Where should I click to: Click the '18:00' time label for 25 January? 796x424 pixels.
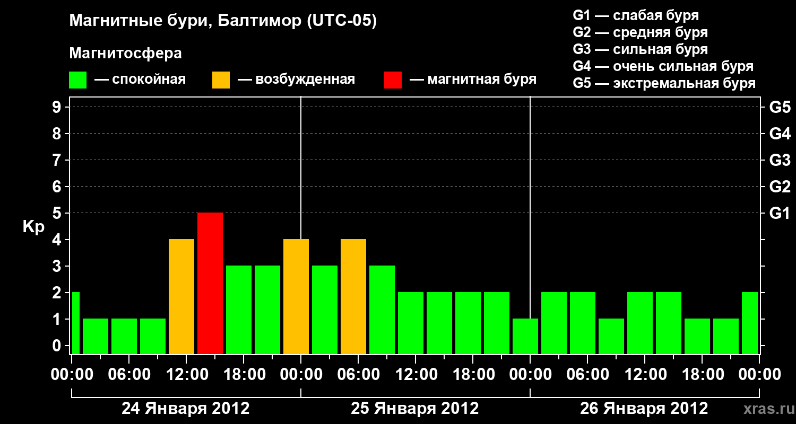473,374
